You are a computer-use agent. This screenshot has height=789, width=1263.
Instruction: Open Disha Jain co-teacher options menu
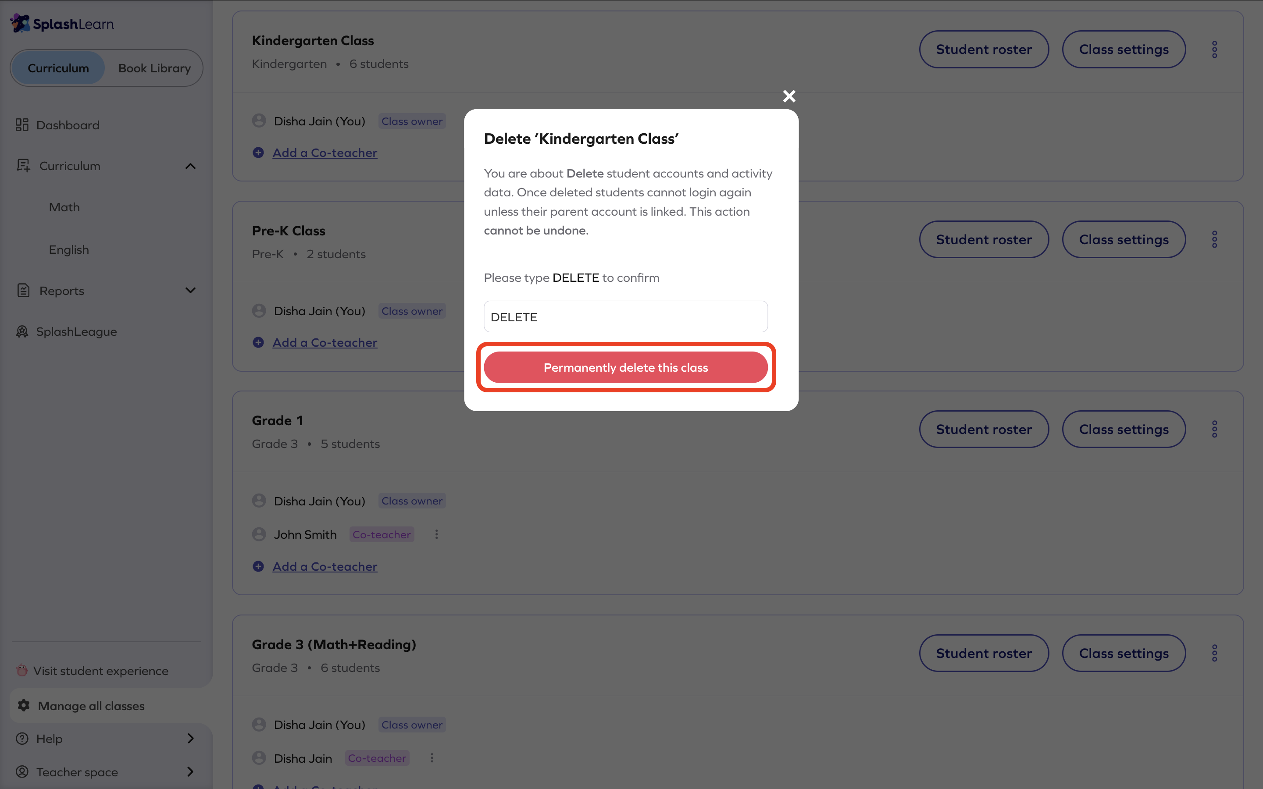pos(432,758)
